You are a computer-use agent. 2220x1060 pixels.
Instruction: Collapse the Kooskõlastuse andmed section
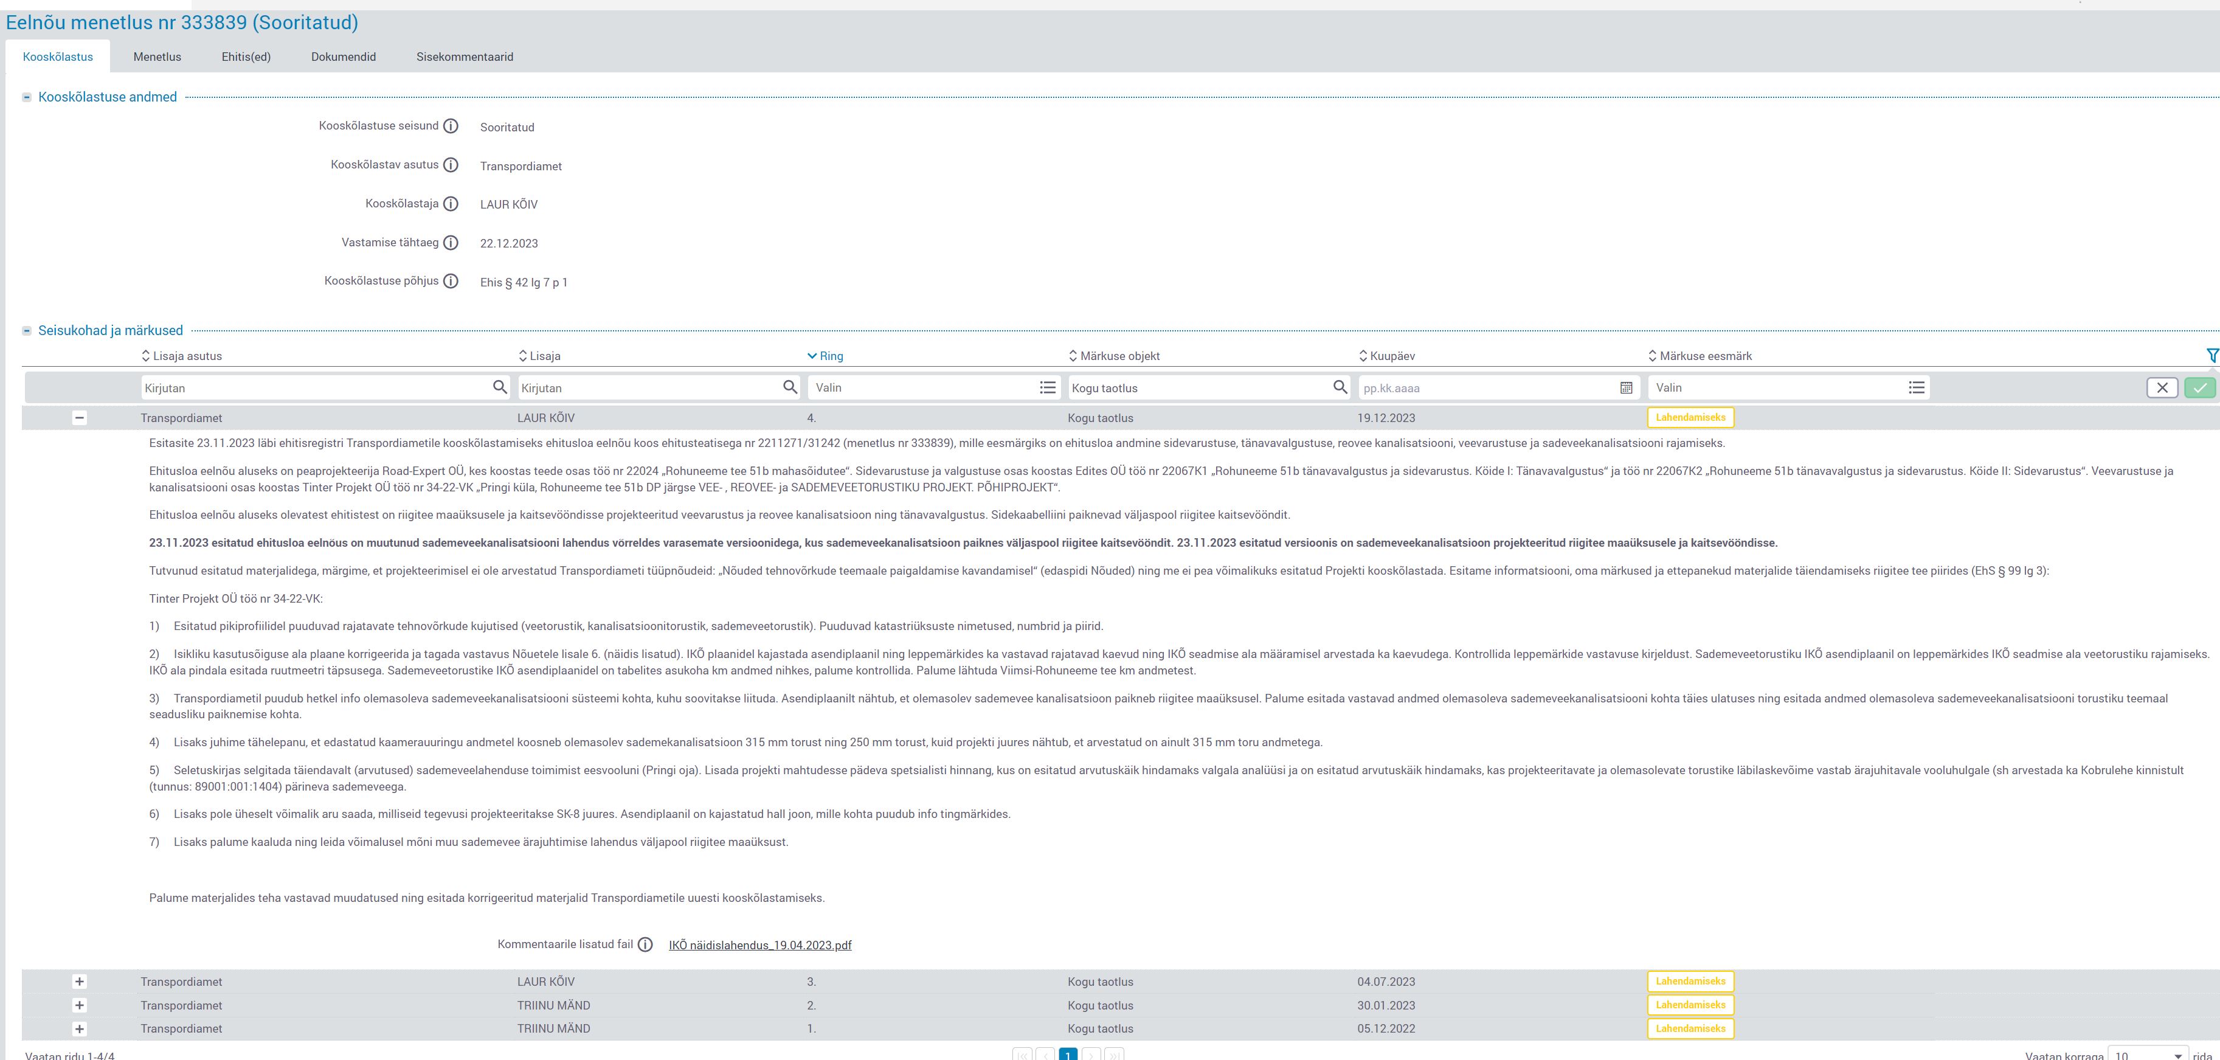(x=27, y=97)
